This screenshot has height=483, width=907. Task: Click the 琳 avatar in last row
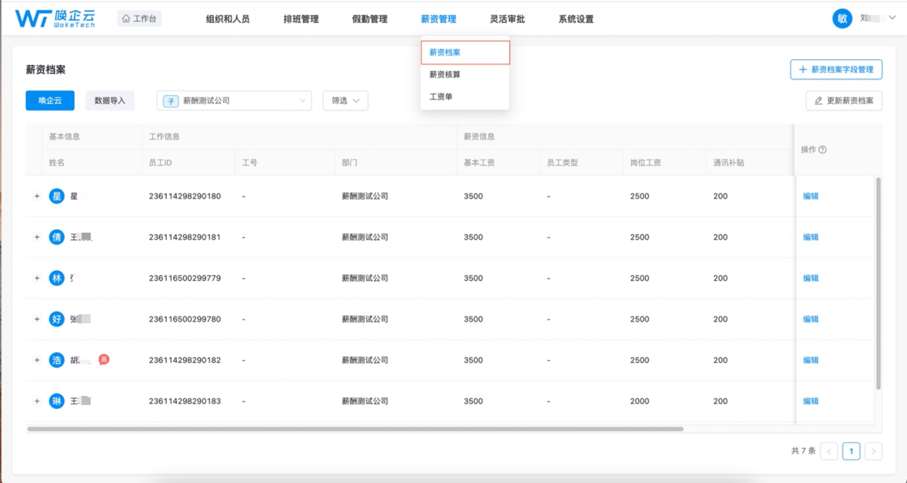point(57,401)
